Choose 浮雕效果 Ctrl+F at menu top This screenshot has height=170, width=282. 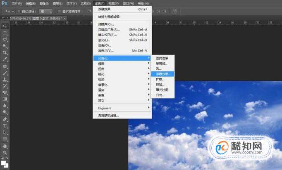122,9
